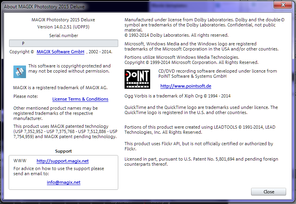Click the MAGIX Photostory 2015 Deluxe heading
Screen dimensions: 296x204
pyautogui.click(x=63, y=20)
